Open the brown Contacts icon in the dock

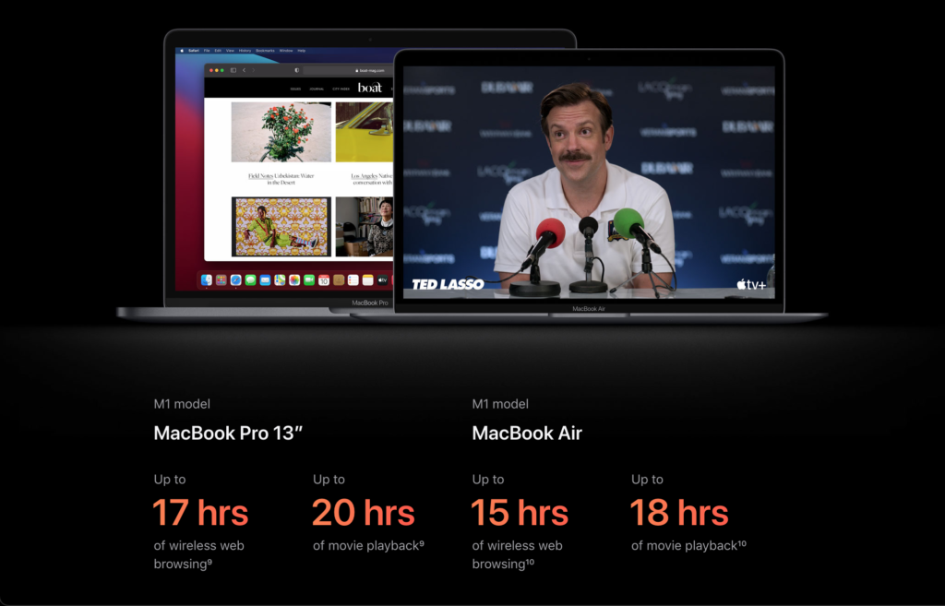339,280
